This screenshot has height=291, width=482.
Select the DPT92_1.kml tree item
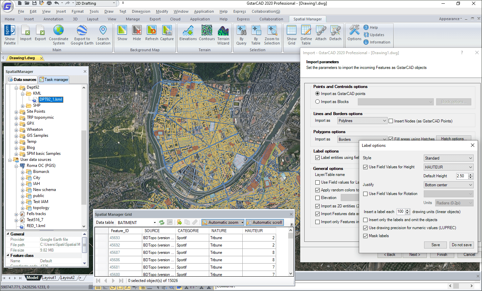pyautogui.click(x=51, y=99)
